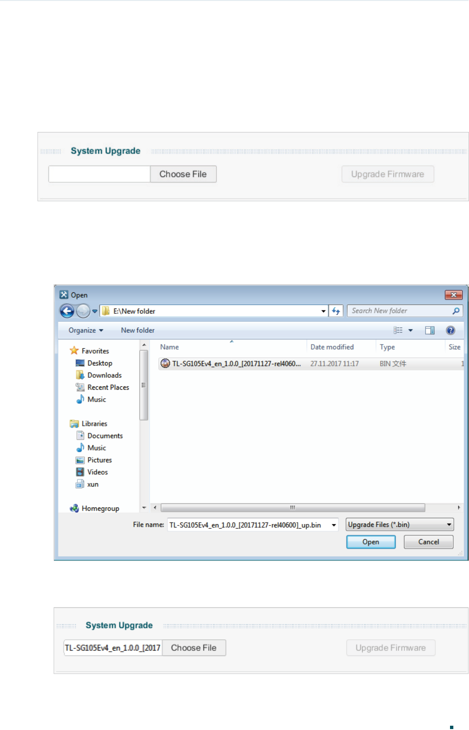Click the Homegroup icon
Image resolution: width=469 pixels, height=730 pixels.
[x=74, y=508]
